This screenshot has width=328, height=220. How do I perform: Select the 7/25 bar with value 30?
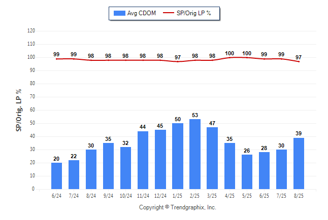(282, 169)
